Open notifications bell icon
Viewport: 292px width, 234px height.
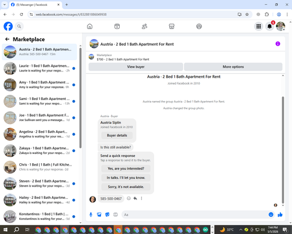270,26
